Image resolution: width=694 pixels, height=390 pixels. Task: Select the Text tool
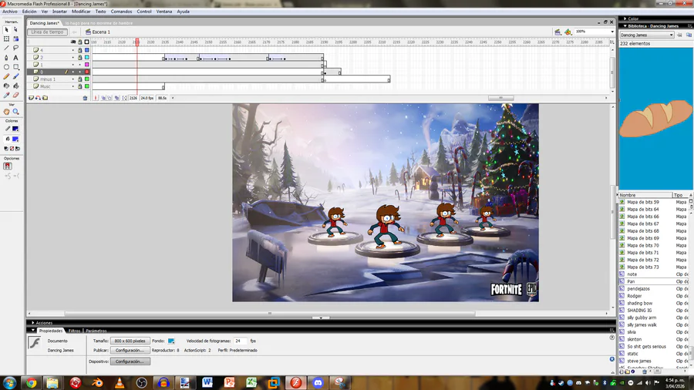(16, 58)
